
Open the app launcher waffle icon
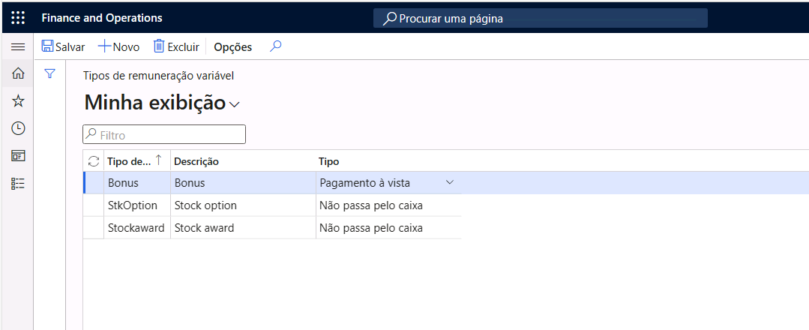click(x=18, y=17)
